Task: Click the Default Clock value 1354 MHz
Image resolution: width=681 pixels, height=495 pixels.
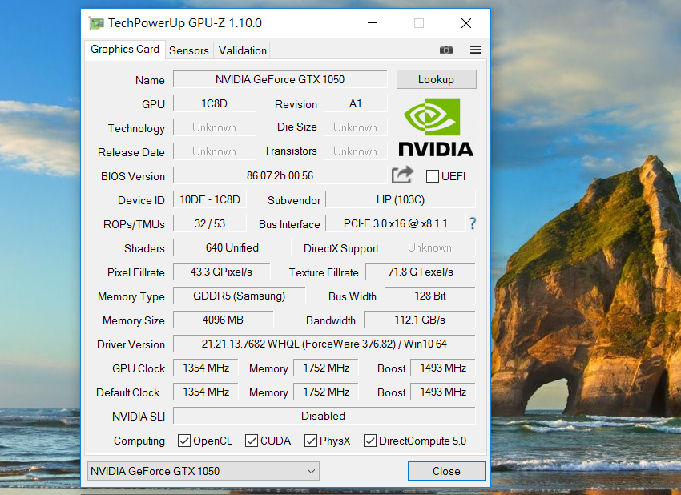Action: (206, 392)
